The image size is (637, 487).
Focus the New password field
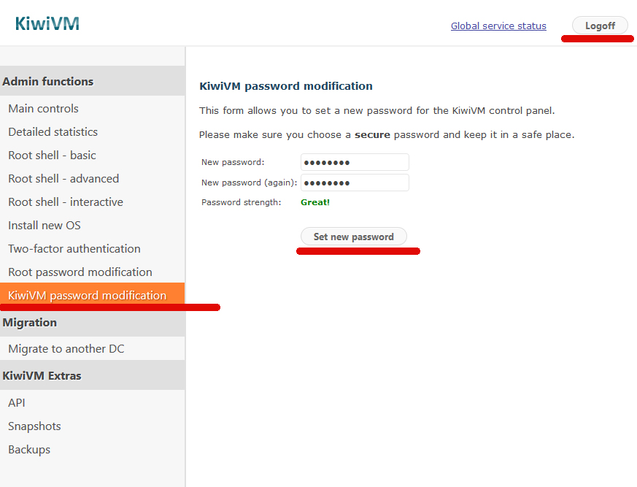[355, 162]
